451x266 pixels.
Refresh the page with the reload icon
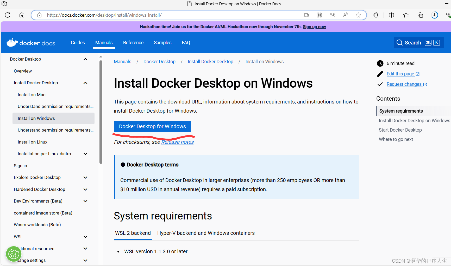click(x=8, y=15)
